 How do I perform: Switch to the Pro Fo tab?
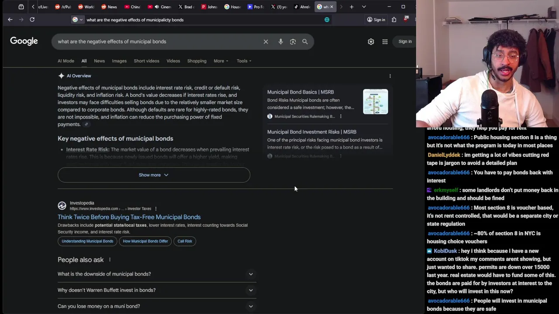click(255, 7)
